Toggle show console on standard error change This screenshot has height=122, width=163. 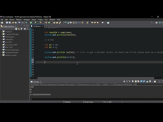tap(144, 81)
